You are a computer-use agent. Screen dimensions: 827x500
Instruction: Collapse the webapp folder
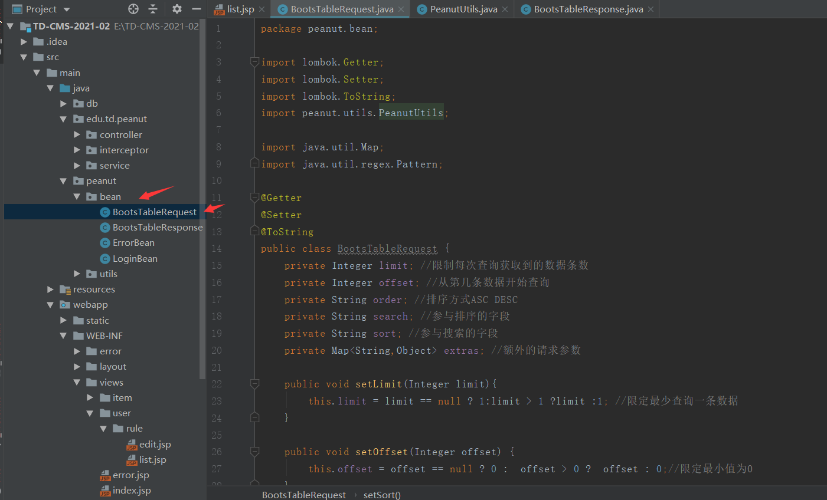pyautogui.click(x=50, y=305)
